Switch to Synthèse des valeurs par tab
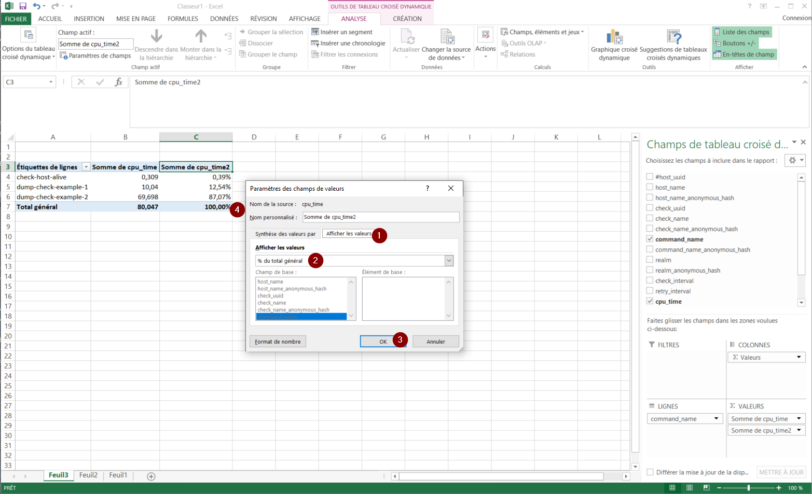This screenshot has height=494, width=812. click(285, 234)
